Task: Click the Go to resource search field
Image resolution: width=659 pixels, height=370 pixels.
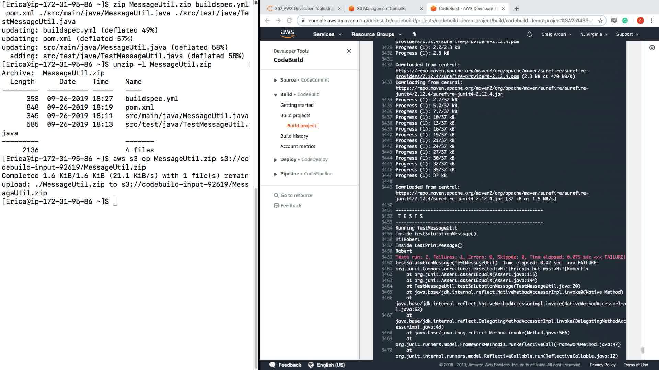Action: [x=296, y=195]
